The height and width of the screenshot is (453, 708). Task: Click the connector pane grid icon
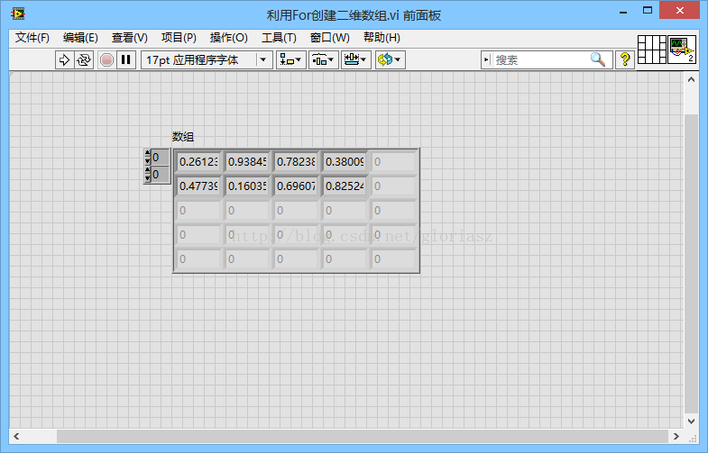tap(651, 50)
